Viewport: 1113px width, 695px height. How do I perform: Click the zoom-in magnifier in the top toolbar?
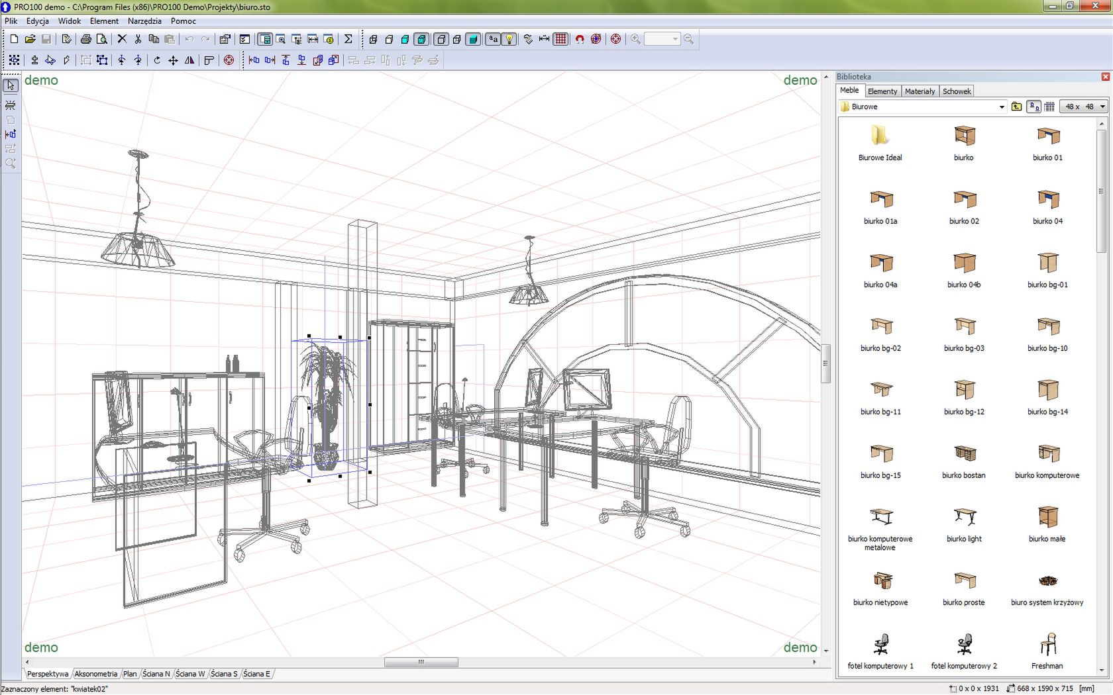635,39
